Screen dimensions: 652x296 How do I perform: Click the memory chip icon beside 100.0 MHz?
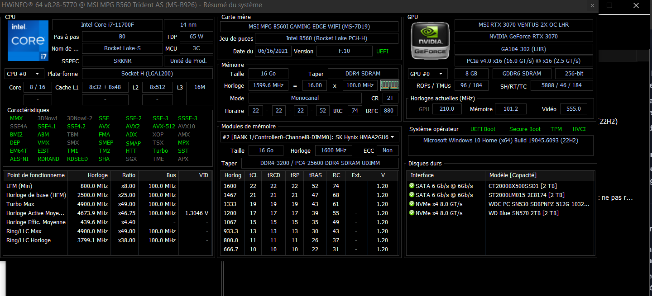[389, 85]
